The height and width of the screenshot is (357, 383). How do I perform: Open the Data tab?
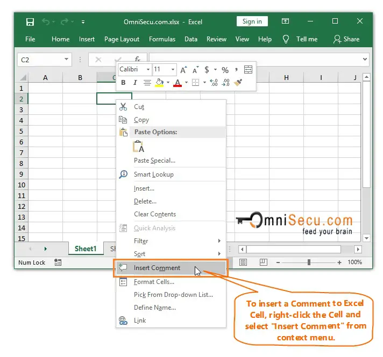(x=191, y=39)
